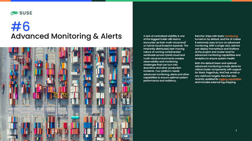Click the top-left orange bar segment
The image size is (252, 141).
coord(5,1)
